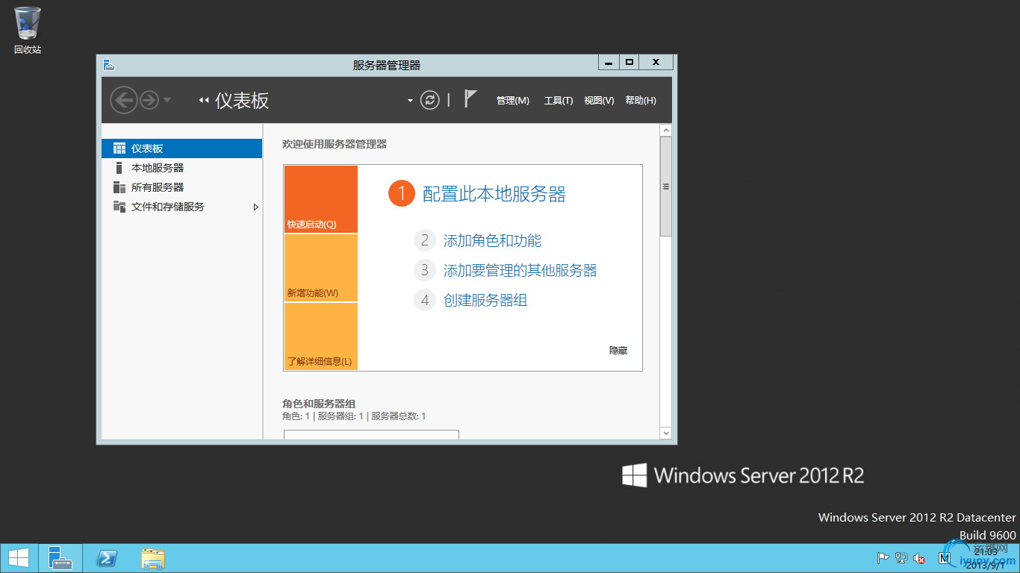Image resolution: width=1020 pixels, height=573 pixels.
Task: Click the 添加要管理的其他服务器 link
Action: pyautogui.click(x=520, y=270)
